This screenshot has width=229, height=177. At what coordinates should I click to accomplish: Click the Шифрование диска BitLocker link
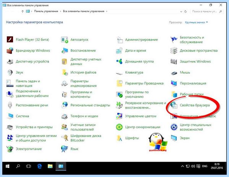point(86,138)
